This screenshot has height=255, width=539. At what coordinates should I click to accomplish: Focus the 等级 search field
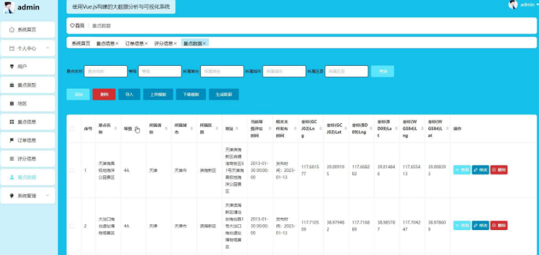click(160, 71)
